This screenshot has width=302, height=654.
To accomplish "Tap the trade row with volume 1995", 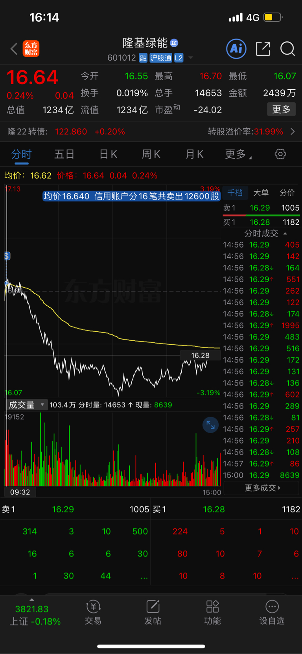I will click(261, 325).
